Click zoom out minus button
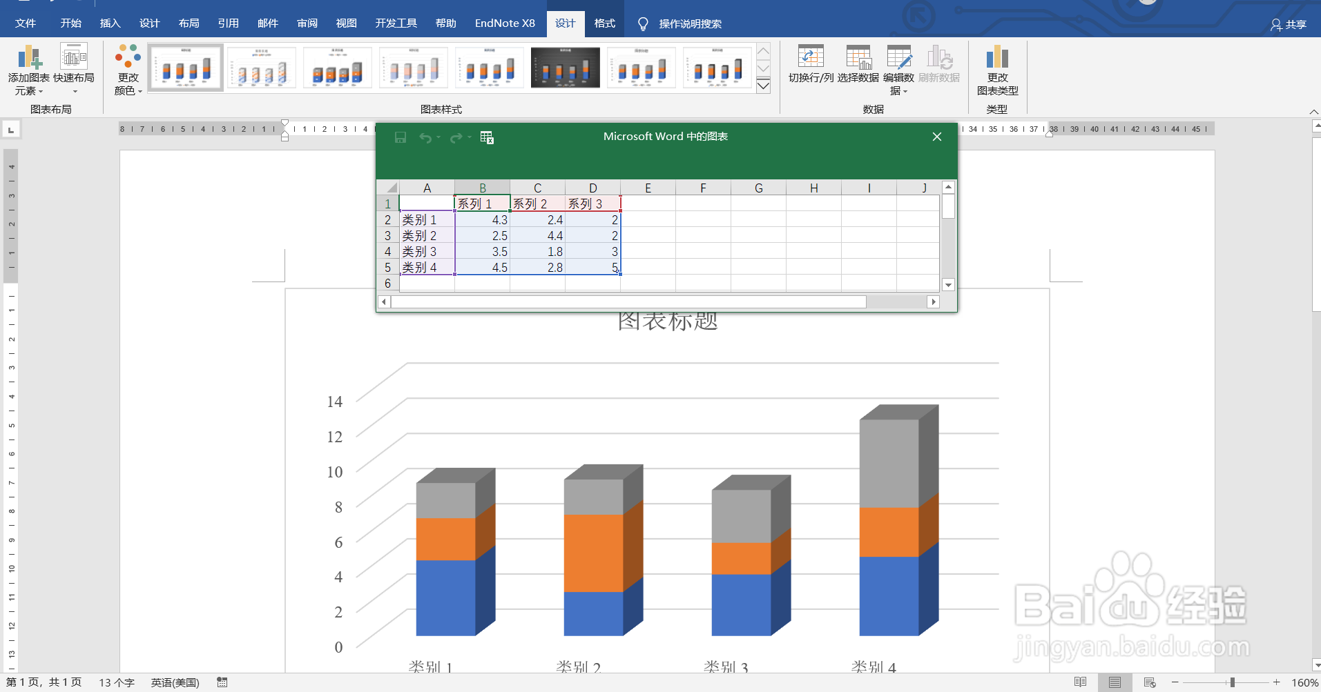This screenshot has width=1321, height=692. [x=1175, y=682]
